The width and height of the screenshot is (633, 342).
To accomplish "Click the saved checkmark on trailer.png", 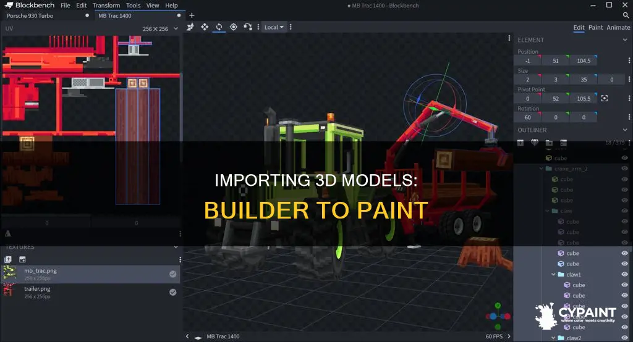I will [x=173, y=292].
